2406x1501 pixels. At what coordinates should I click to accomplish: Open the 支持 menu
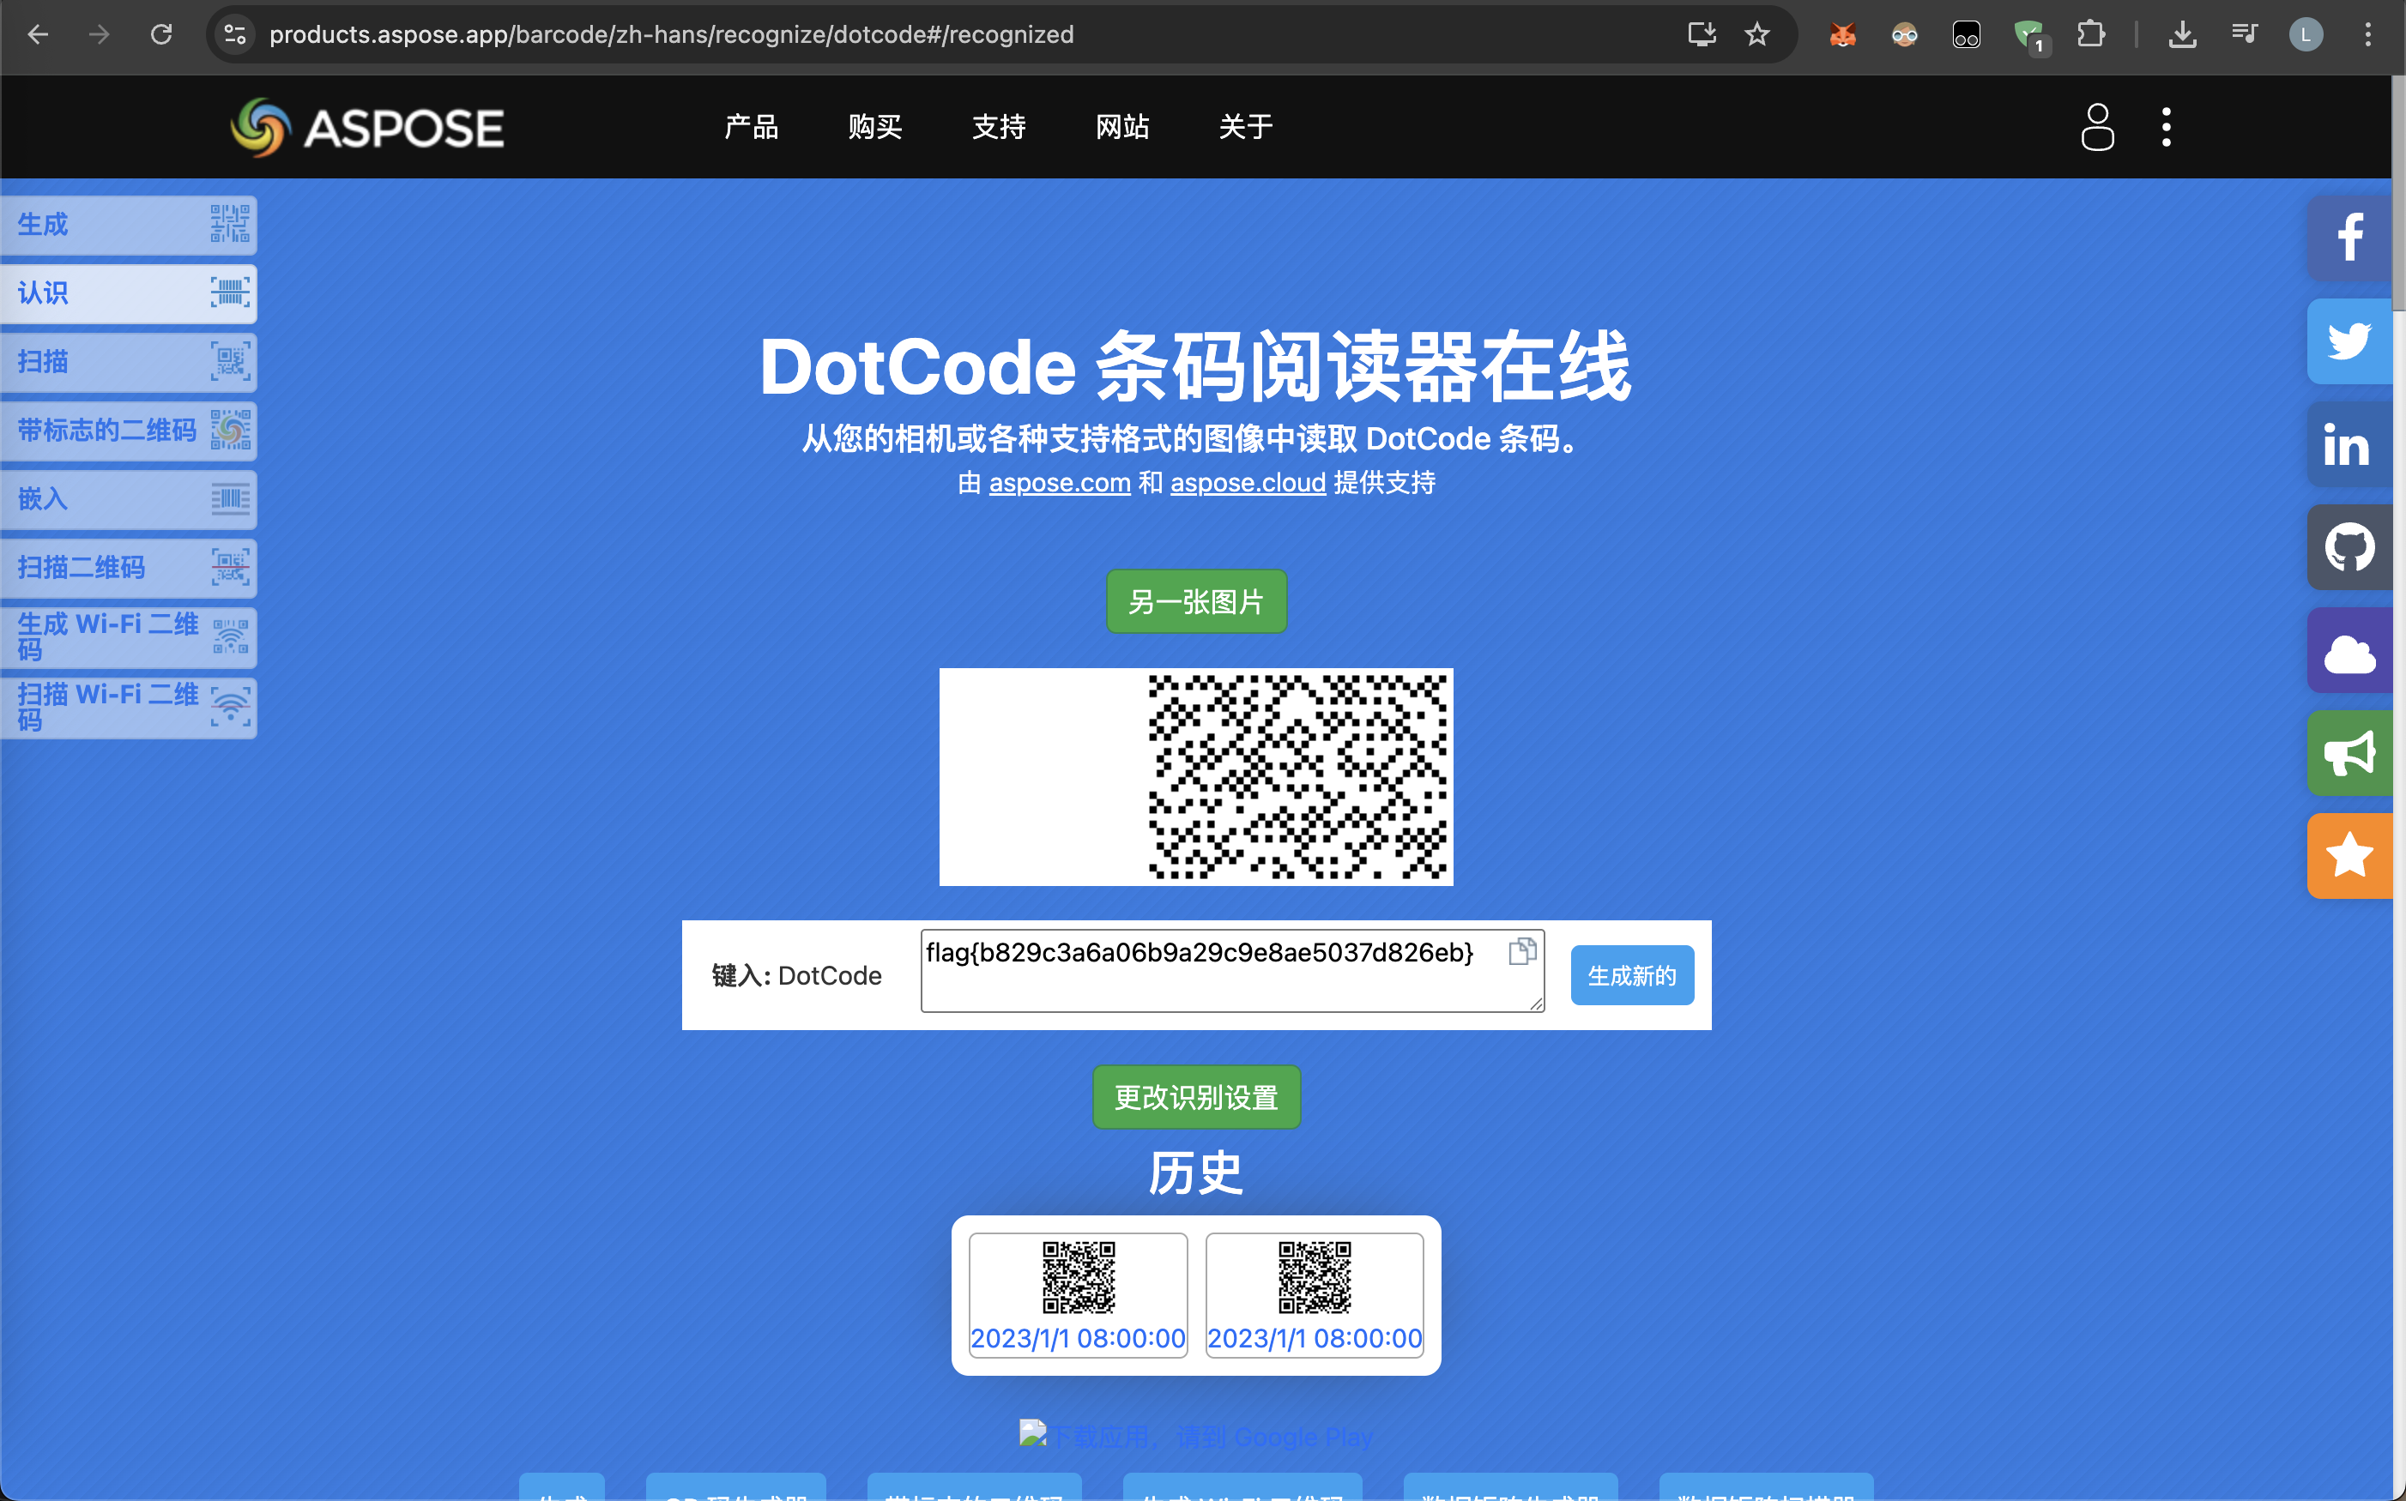tap(998, 127)
